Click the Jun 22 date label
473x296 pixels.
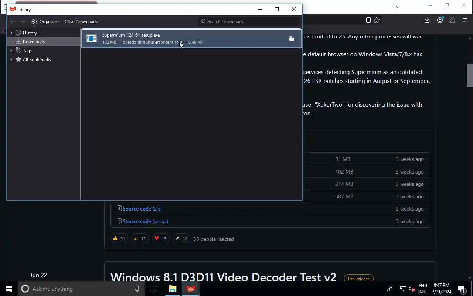tap(38, 275)
